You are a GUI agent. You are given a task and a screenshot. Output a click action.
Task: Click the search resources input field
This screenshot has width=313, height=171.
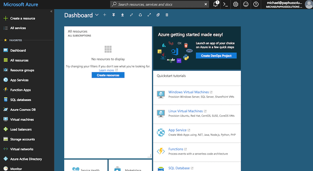click(160, 4)
